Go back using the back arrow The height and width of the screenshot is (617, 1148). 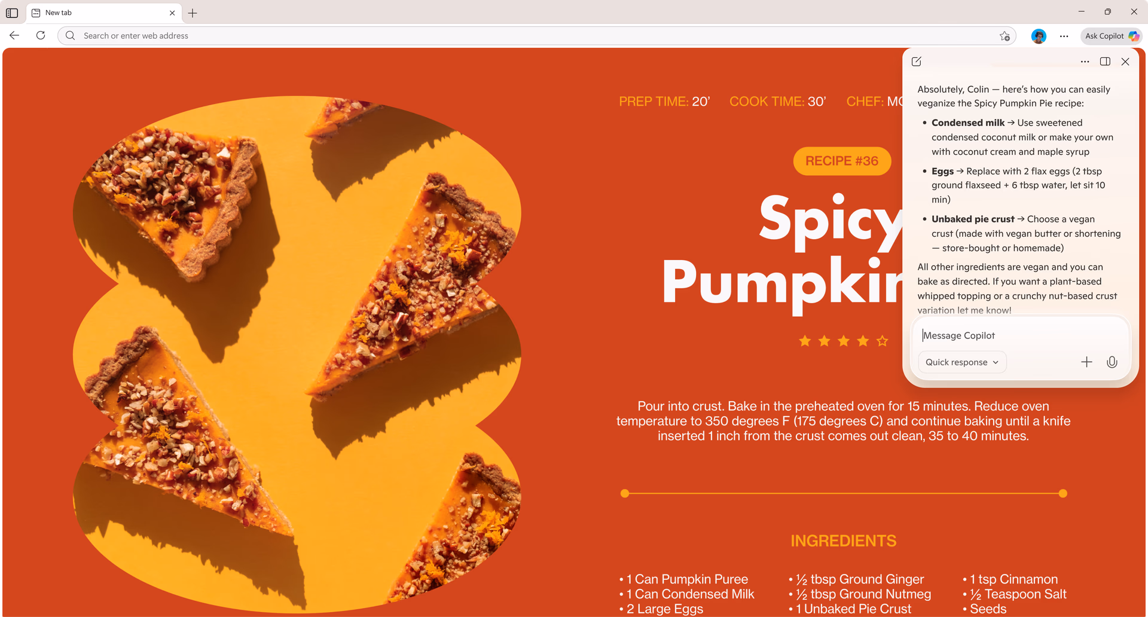click(15, 36)
